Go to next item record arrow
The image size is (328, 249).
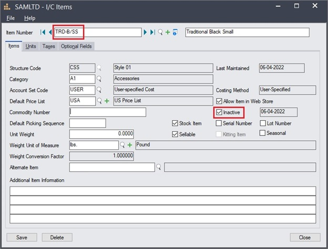146,33
